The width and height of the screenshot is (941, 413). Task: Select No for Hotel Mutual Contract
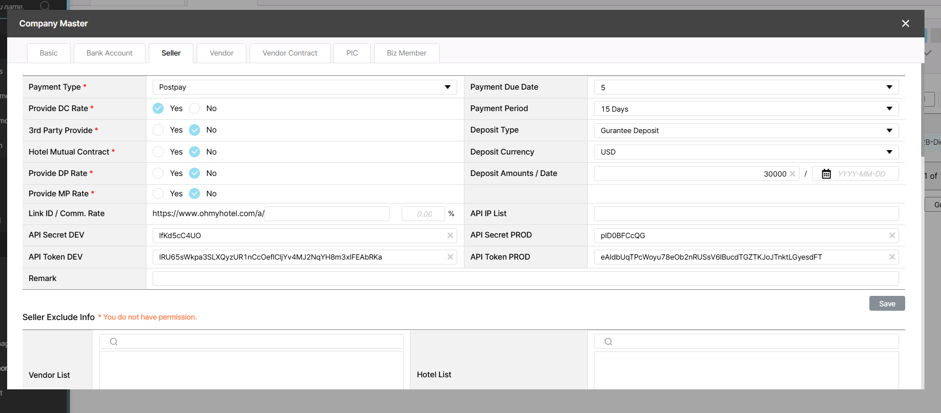click(x=194, y=152)
